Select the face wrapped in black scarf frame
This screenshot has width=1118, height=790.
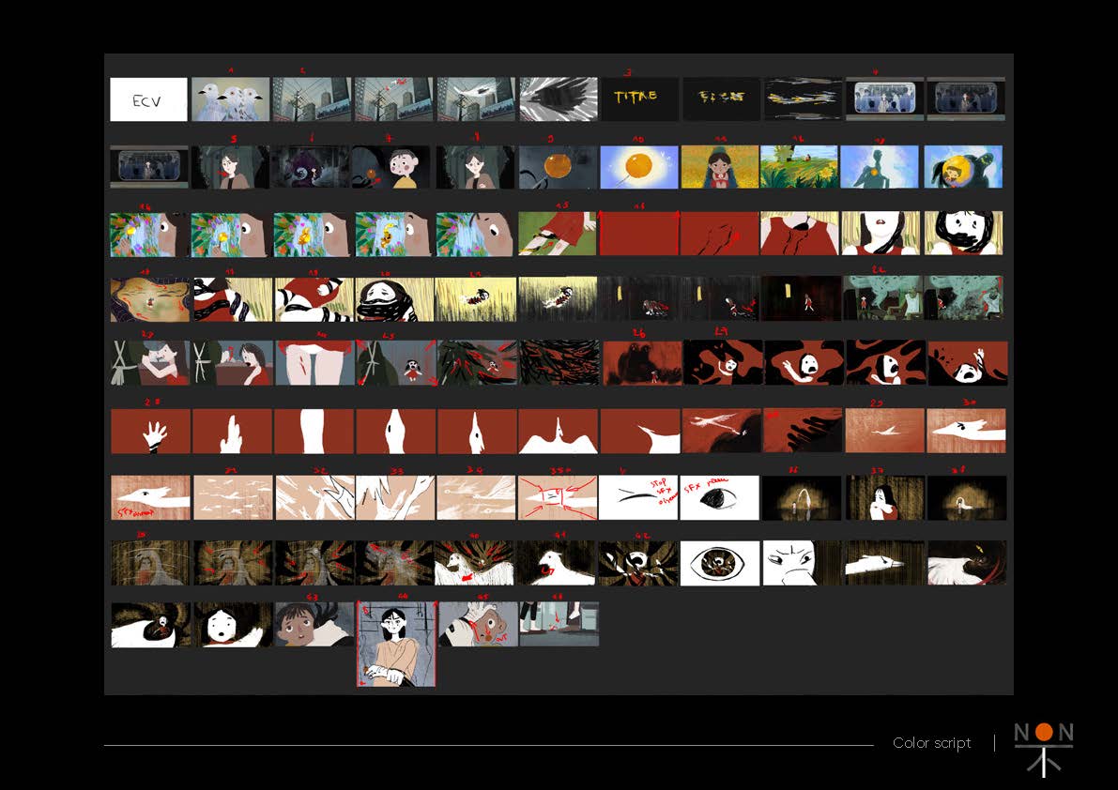[393, 299]
